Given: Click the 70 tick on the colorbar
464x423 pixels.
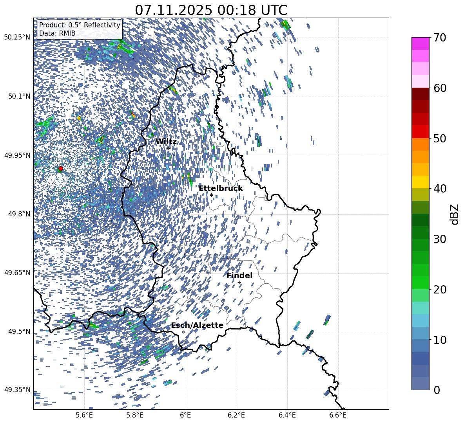Looking at the screenshot, I should click(x=439, y=38).
